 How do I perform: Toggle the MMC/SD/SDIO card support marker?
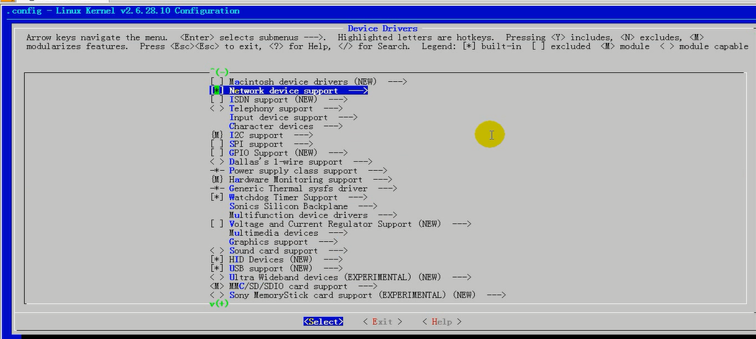[x=217, y=286]
